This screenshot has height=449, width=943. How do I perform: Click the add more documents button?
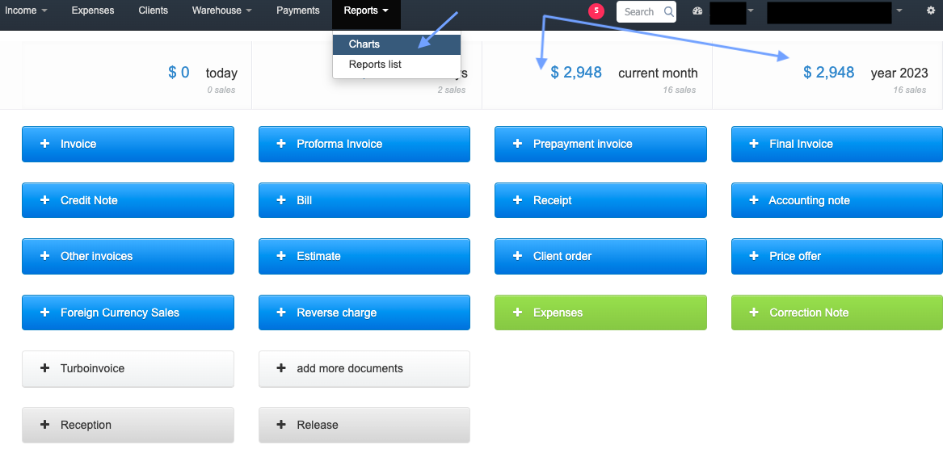click(364, 368)
